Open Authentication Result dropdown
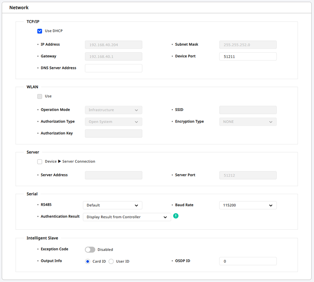The height and width of the screenshot is (282, 314). coord(127,217)
